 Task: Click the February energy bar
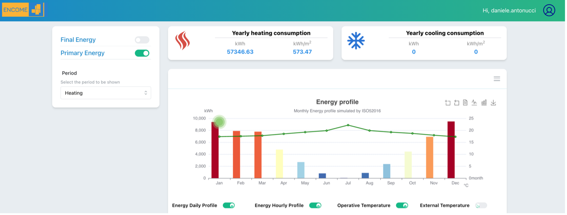point(236,155)
